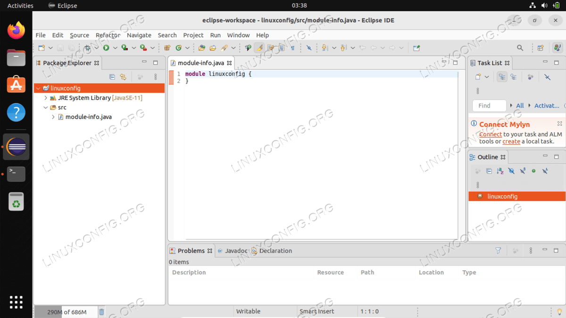Open the Debug dropdown arrow
The height and width of the screenshot is (318, 566).
click(97, 48)
